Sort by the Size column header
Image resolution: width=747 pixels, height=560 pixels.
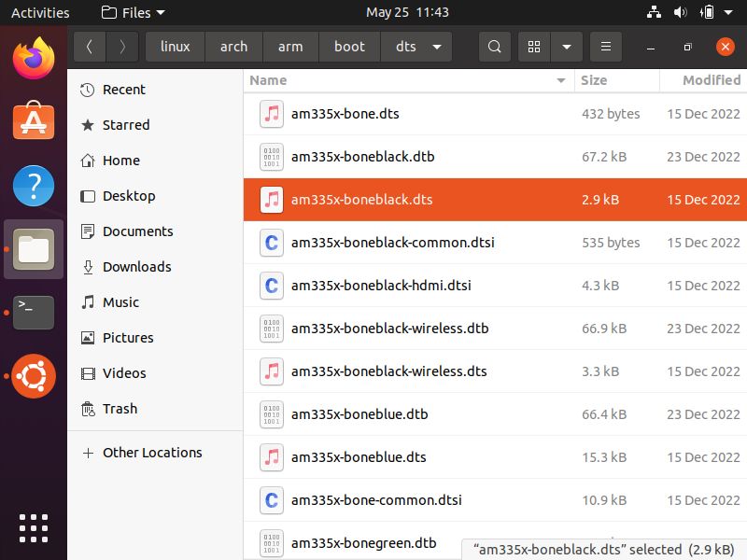pos(617,80)
